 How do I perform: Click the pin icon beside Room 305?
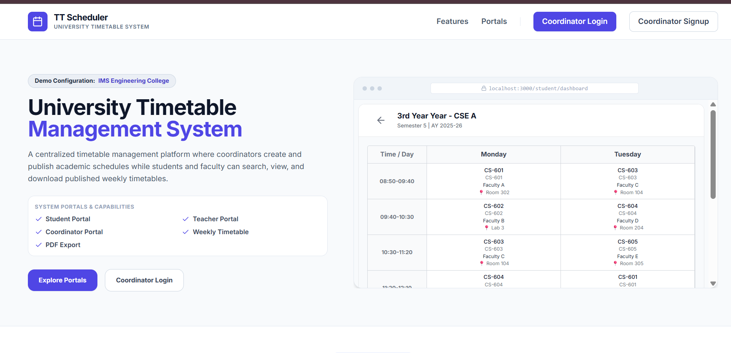coord(616,264)
